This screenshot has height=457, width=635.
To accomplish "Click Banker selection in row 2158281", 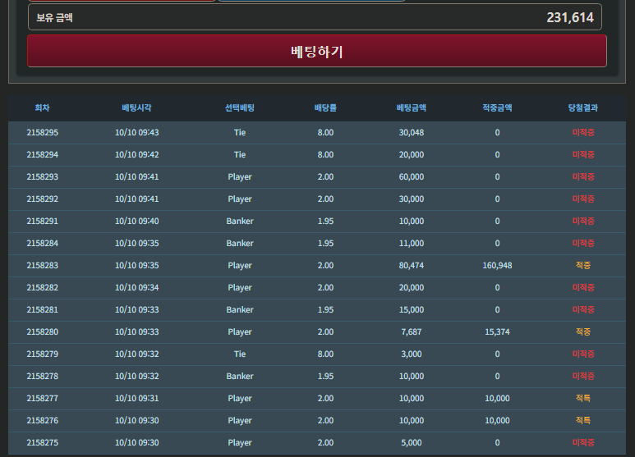I will pyautogui.click(x=240, y=310).
